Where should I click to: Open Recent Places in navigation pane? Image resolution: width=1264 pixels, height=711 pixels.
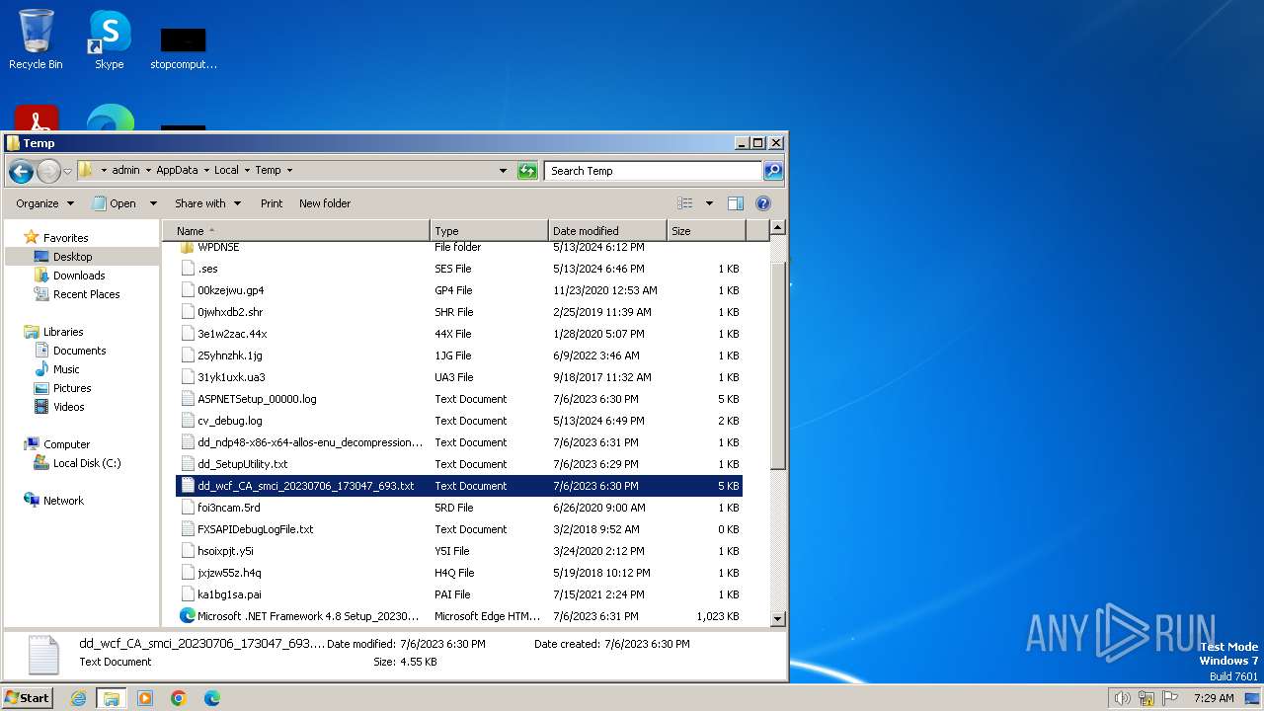coord(86,294)
